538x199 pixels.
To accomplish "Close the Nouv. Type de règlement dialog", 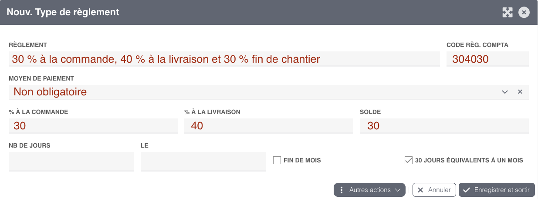I will click(524, 12).
